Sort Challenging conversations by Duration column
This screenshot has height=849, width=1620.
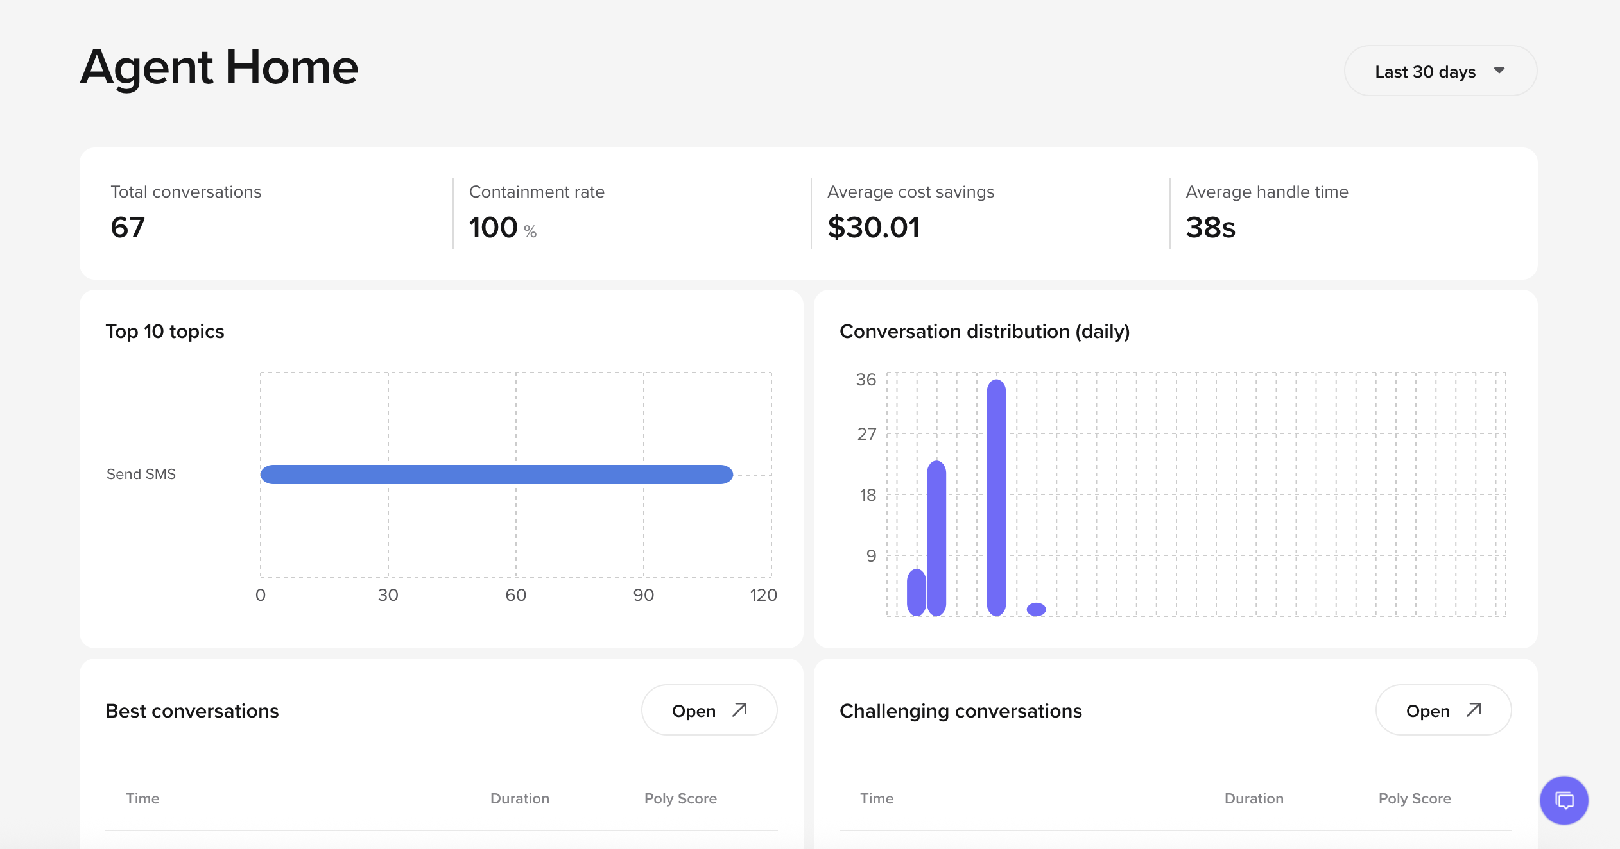1254,798
